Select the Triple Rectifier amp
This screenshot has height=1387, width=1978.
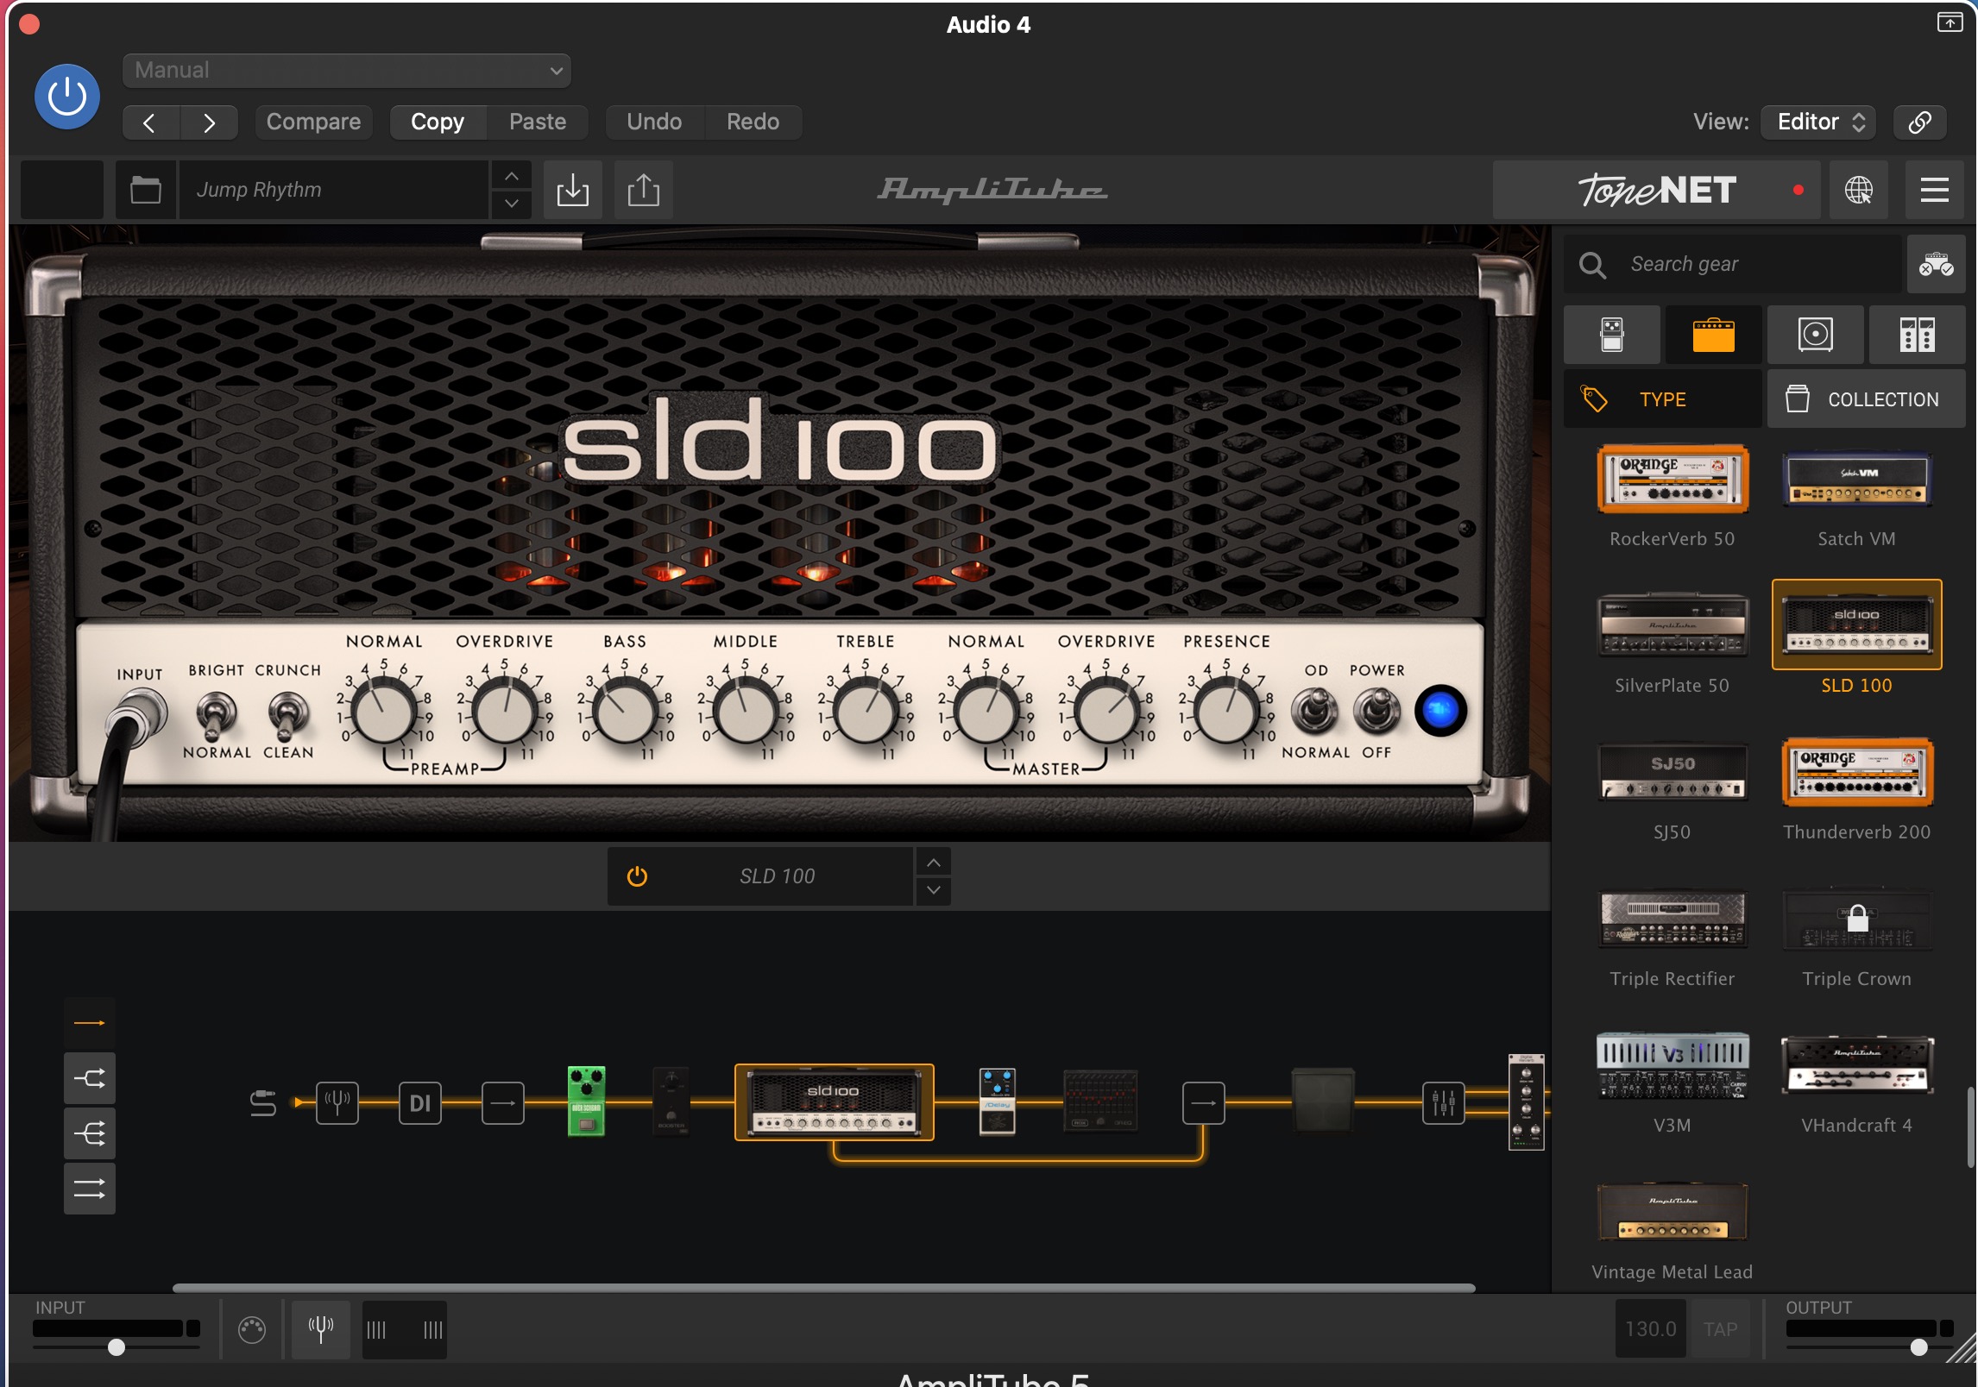coord(1672,919)
